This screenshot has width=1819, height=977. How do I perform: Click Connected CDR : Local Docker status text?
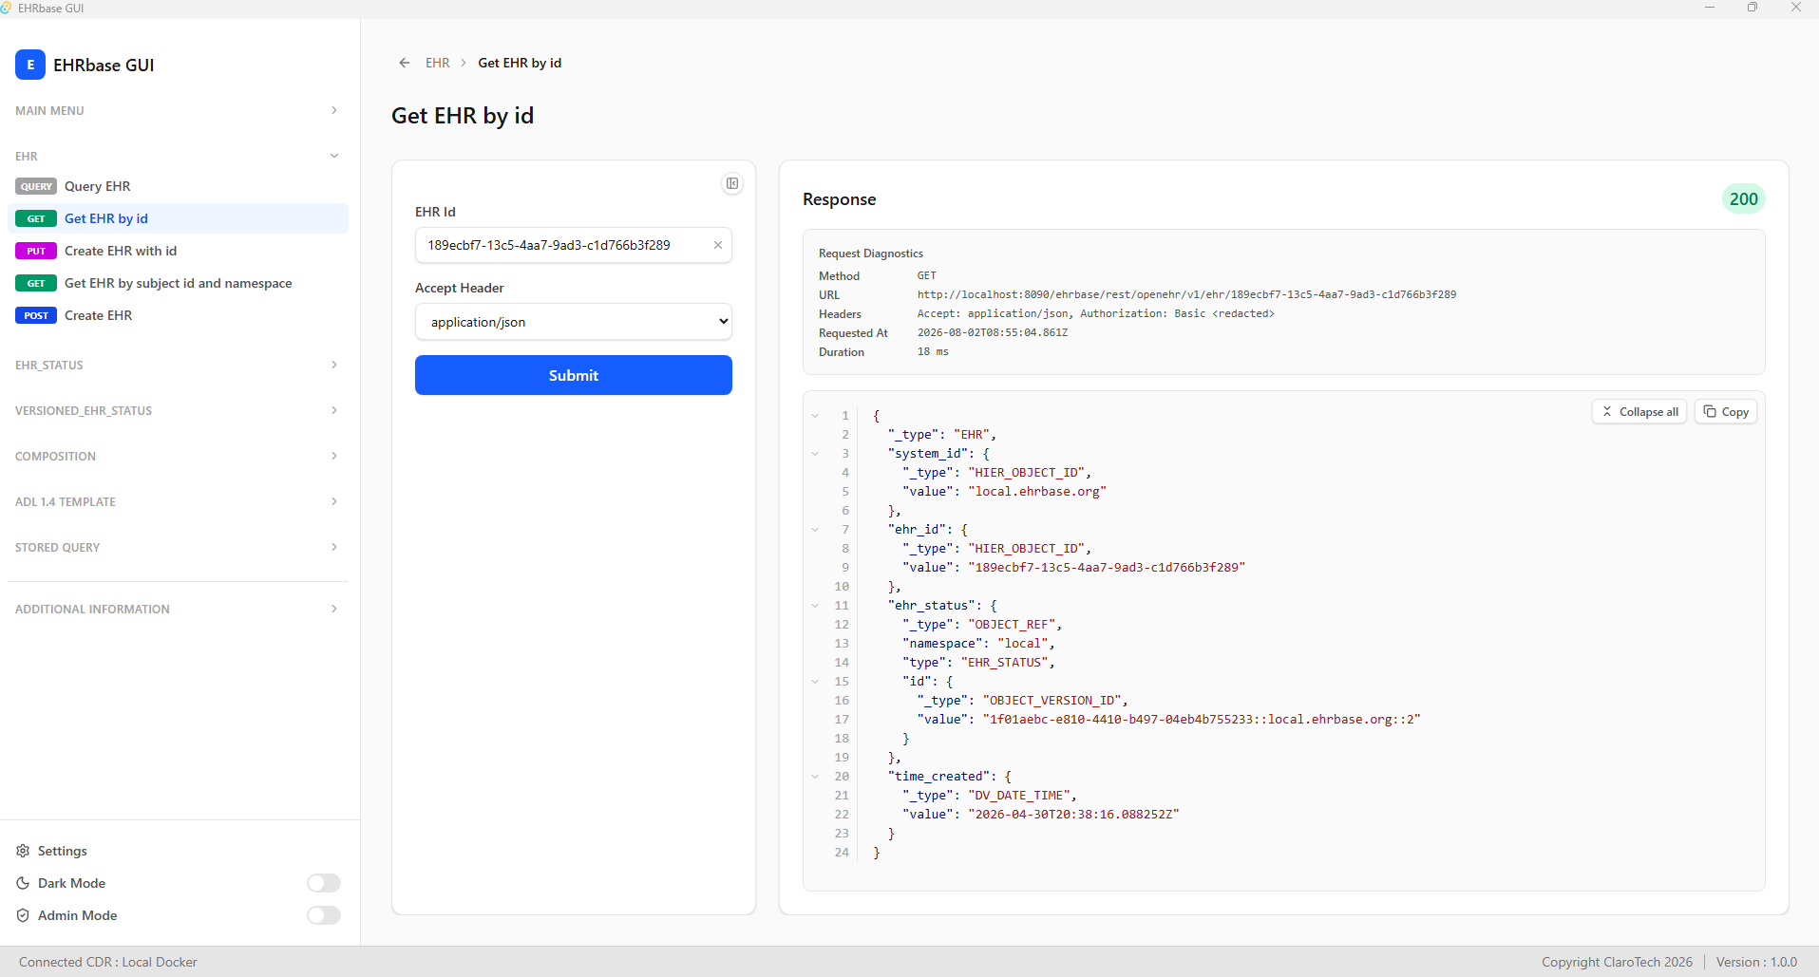click(108, 962)
